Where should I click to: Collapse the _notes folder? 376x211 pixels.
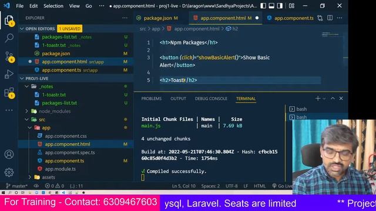pyautogui.click(x=26, y=86)
